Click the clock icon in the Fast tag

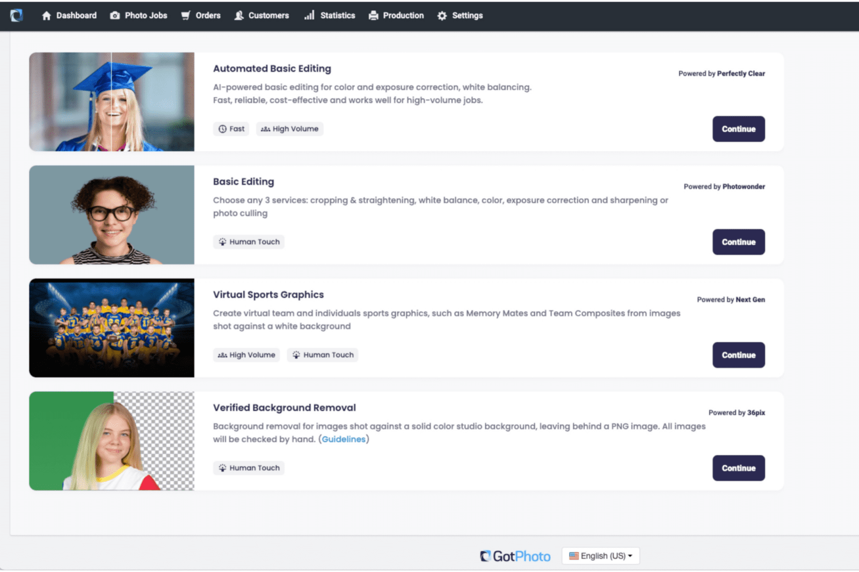tap(222, 129)
